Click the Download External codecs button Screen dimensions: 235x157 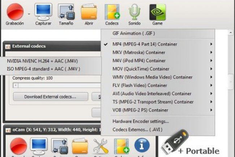50,97
